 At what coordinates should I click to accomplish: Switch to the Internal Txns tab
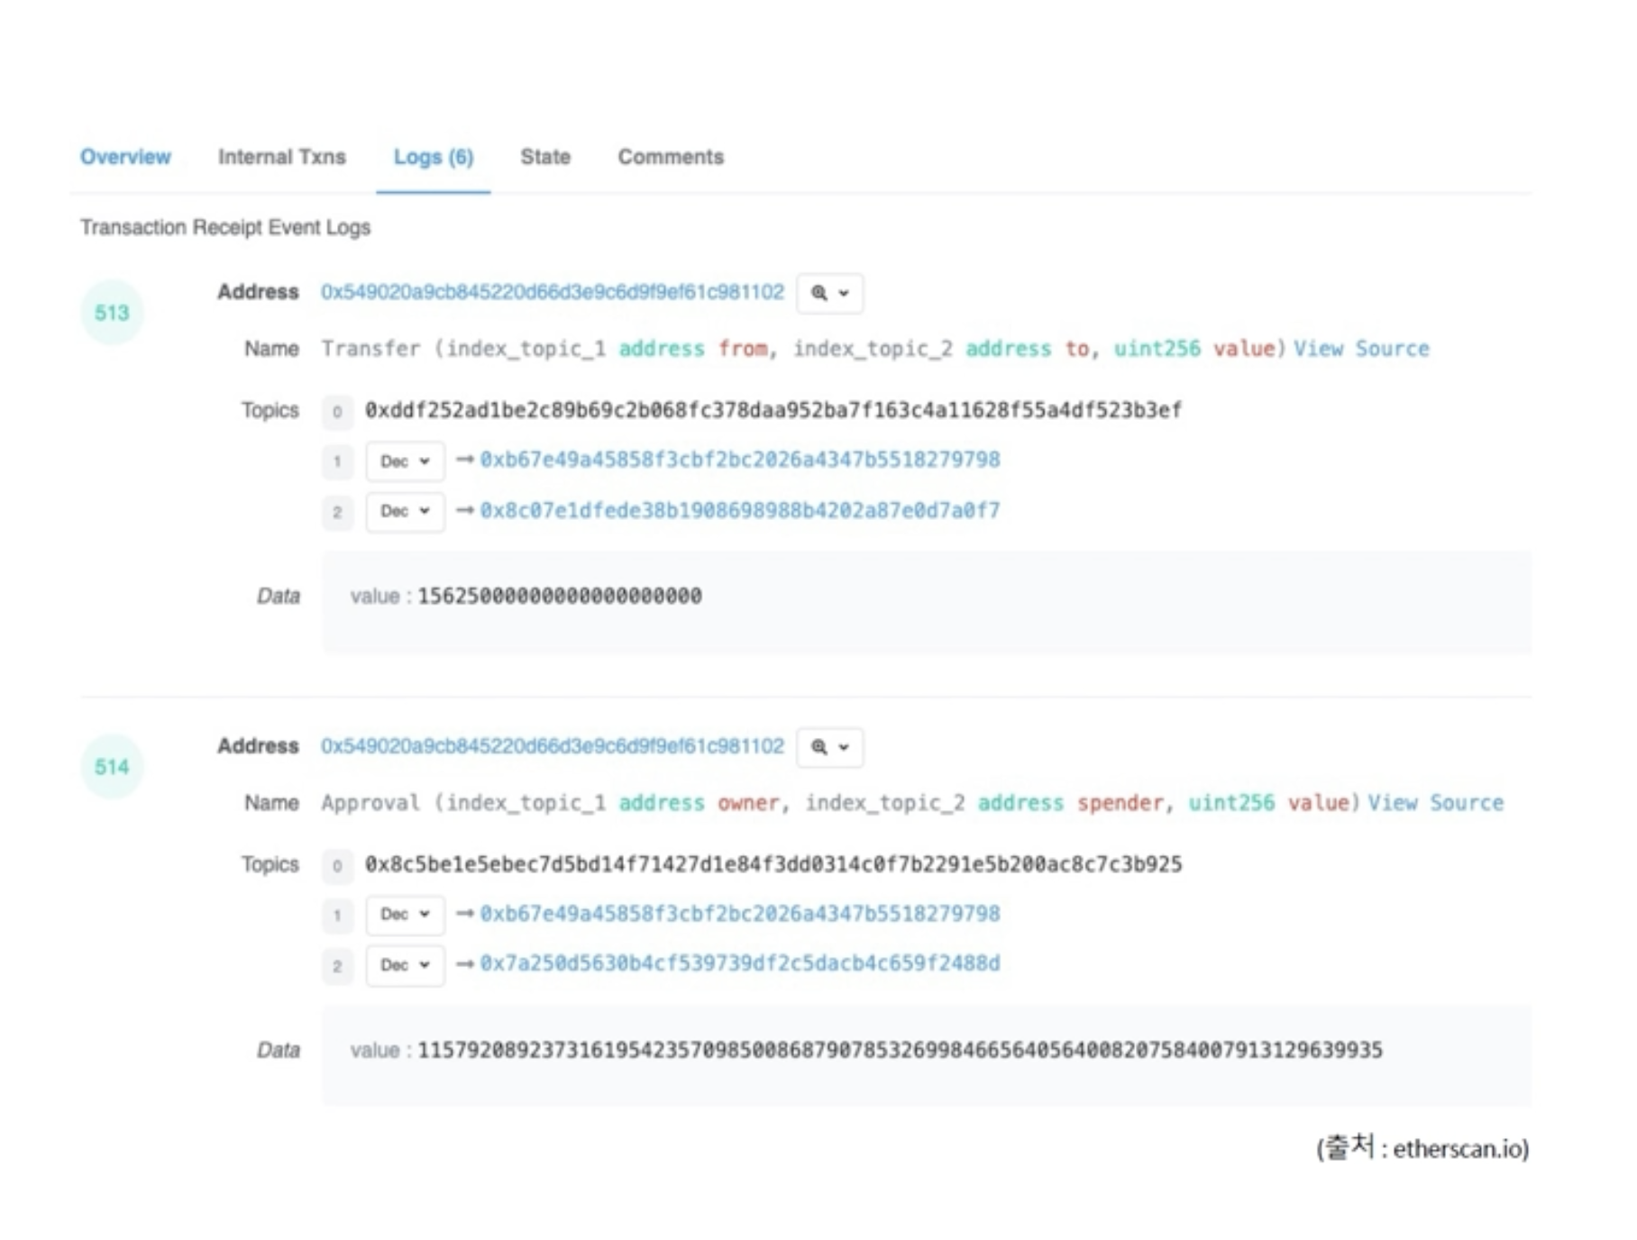tap(281, 156)
